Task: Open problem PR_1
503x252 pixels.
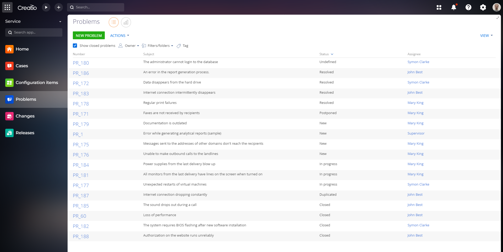Action: [x=78, y=135]
